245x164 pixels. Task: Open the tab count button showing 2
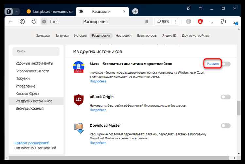8,11
